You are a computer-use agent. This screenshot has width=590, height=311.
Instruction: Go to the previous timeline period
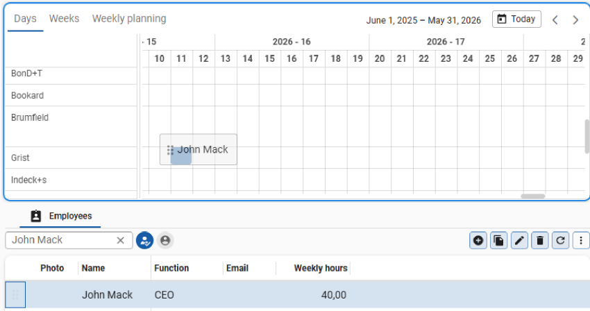(x=555, y=20)
